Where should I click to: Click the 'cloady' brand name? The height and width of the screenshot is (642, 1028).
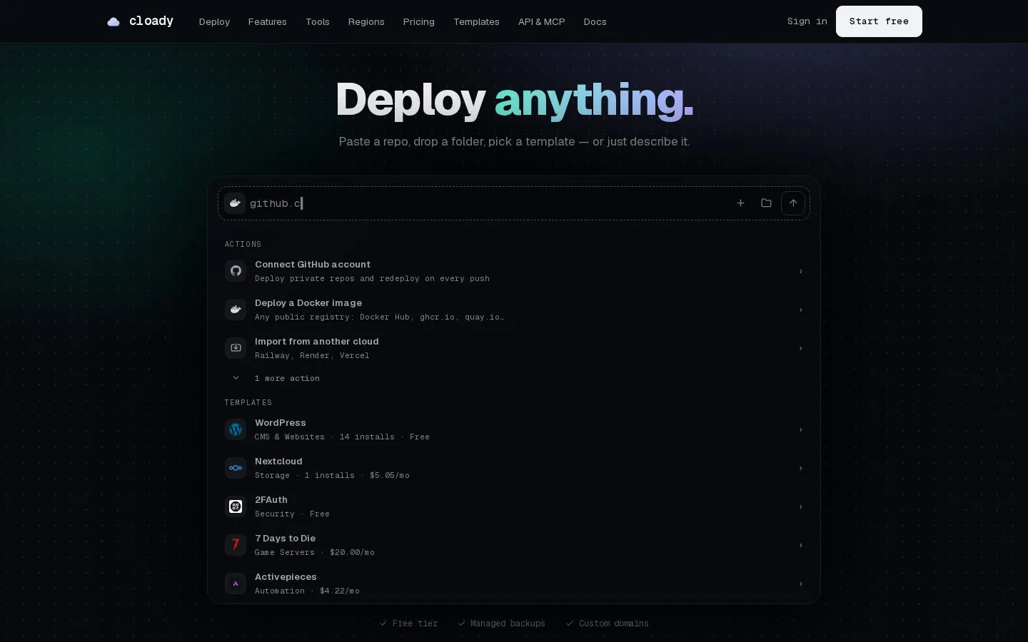click(151, 21)
